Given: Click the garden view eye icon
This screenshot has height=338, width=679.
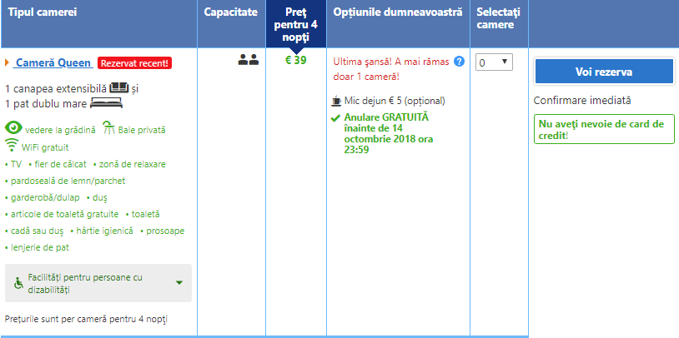Looking at the screenshot, I should click(13, 128).
